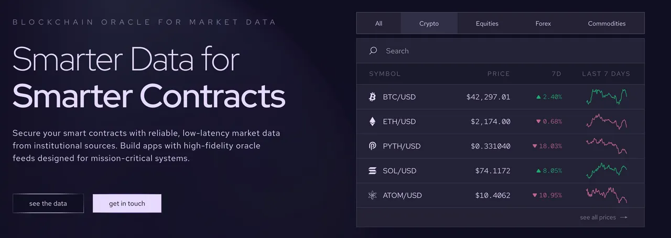Select the PYTH/USD price row

[x=500, y=146]
